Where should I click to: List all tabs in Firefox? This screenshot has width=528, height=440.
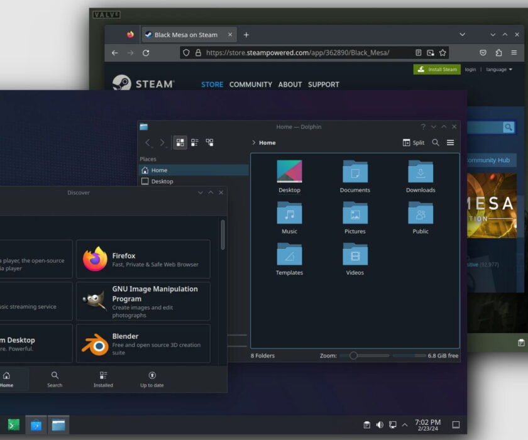(463, 35)
